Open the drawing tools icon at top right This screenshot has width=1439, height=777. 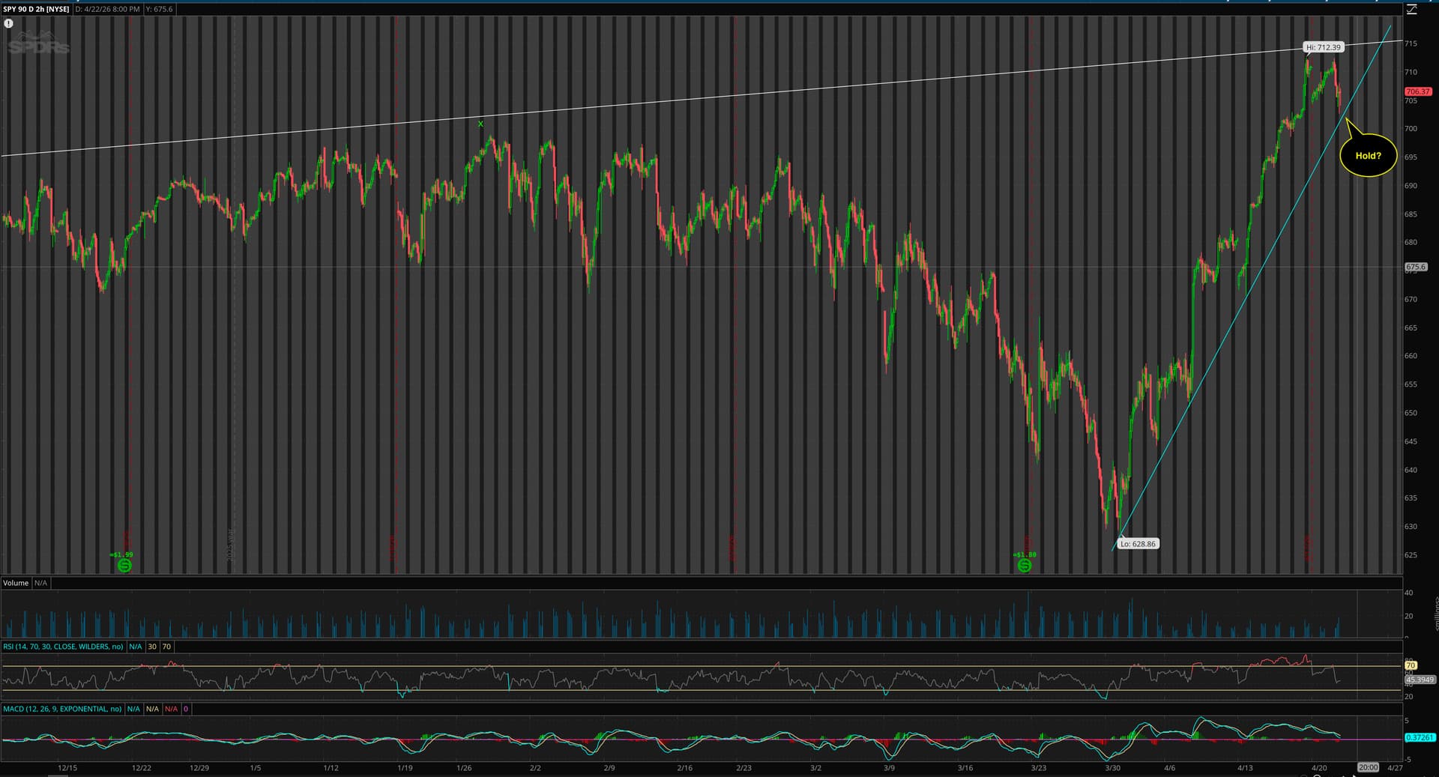(1411, 9)
